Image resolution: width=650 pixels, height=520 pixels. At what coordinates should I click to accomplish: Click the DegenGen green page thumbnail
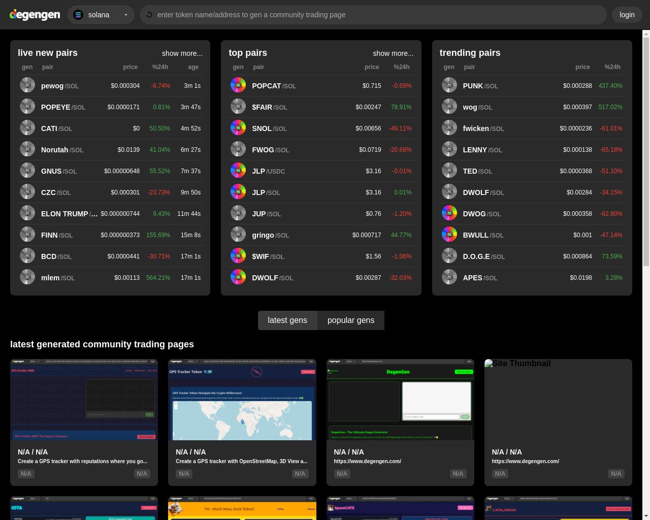point(400,400)
